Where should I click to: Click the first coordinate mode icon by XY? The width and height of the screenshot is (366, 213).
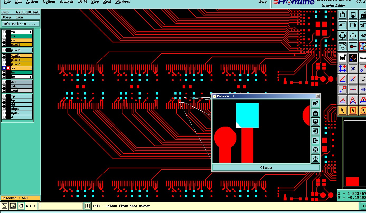(4, 206)
